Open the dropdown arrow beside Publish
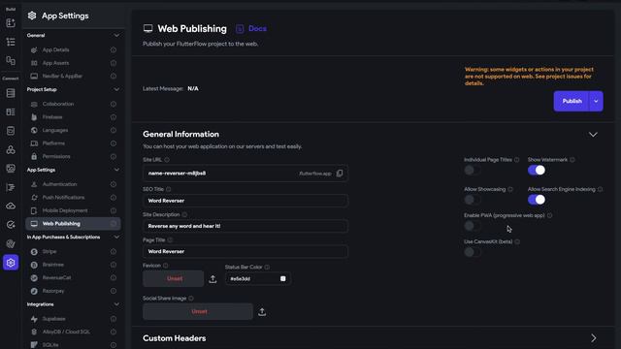This screenshot has width=621, height=349. (596, 101)
